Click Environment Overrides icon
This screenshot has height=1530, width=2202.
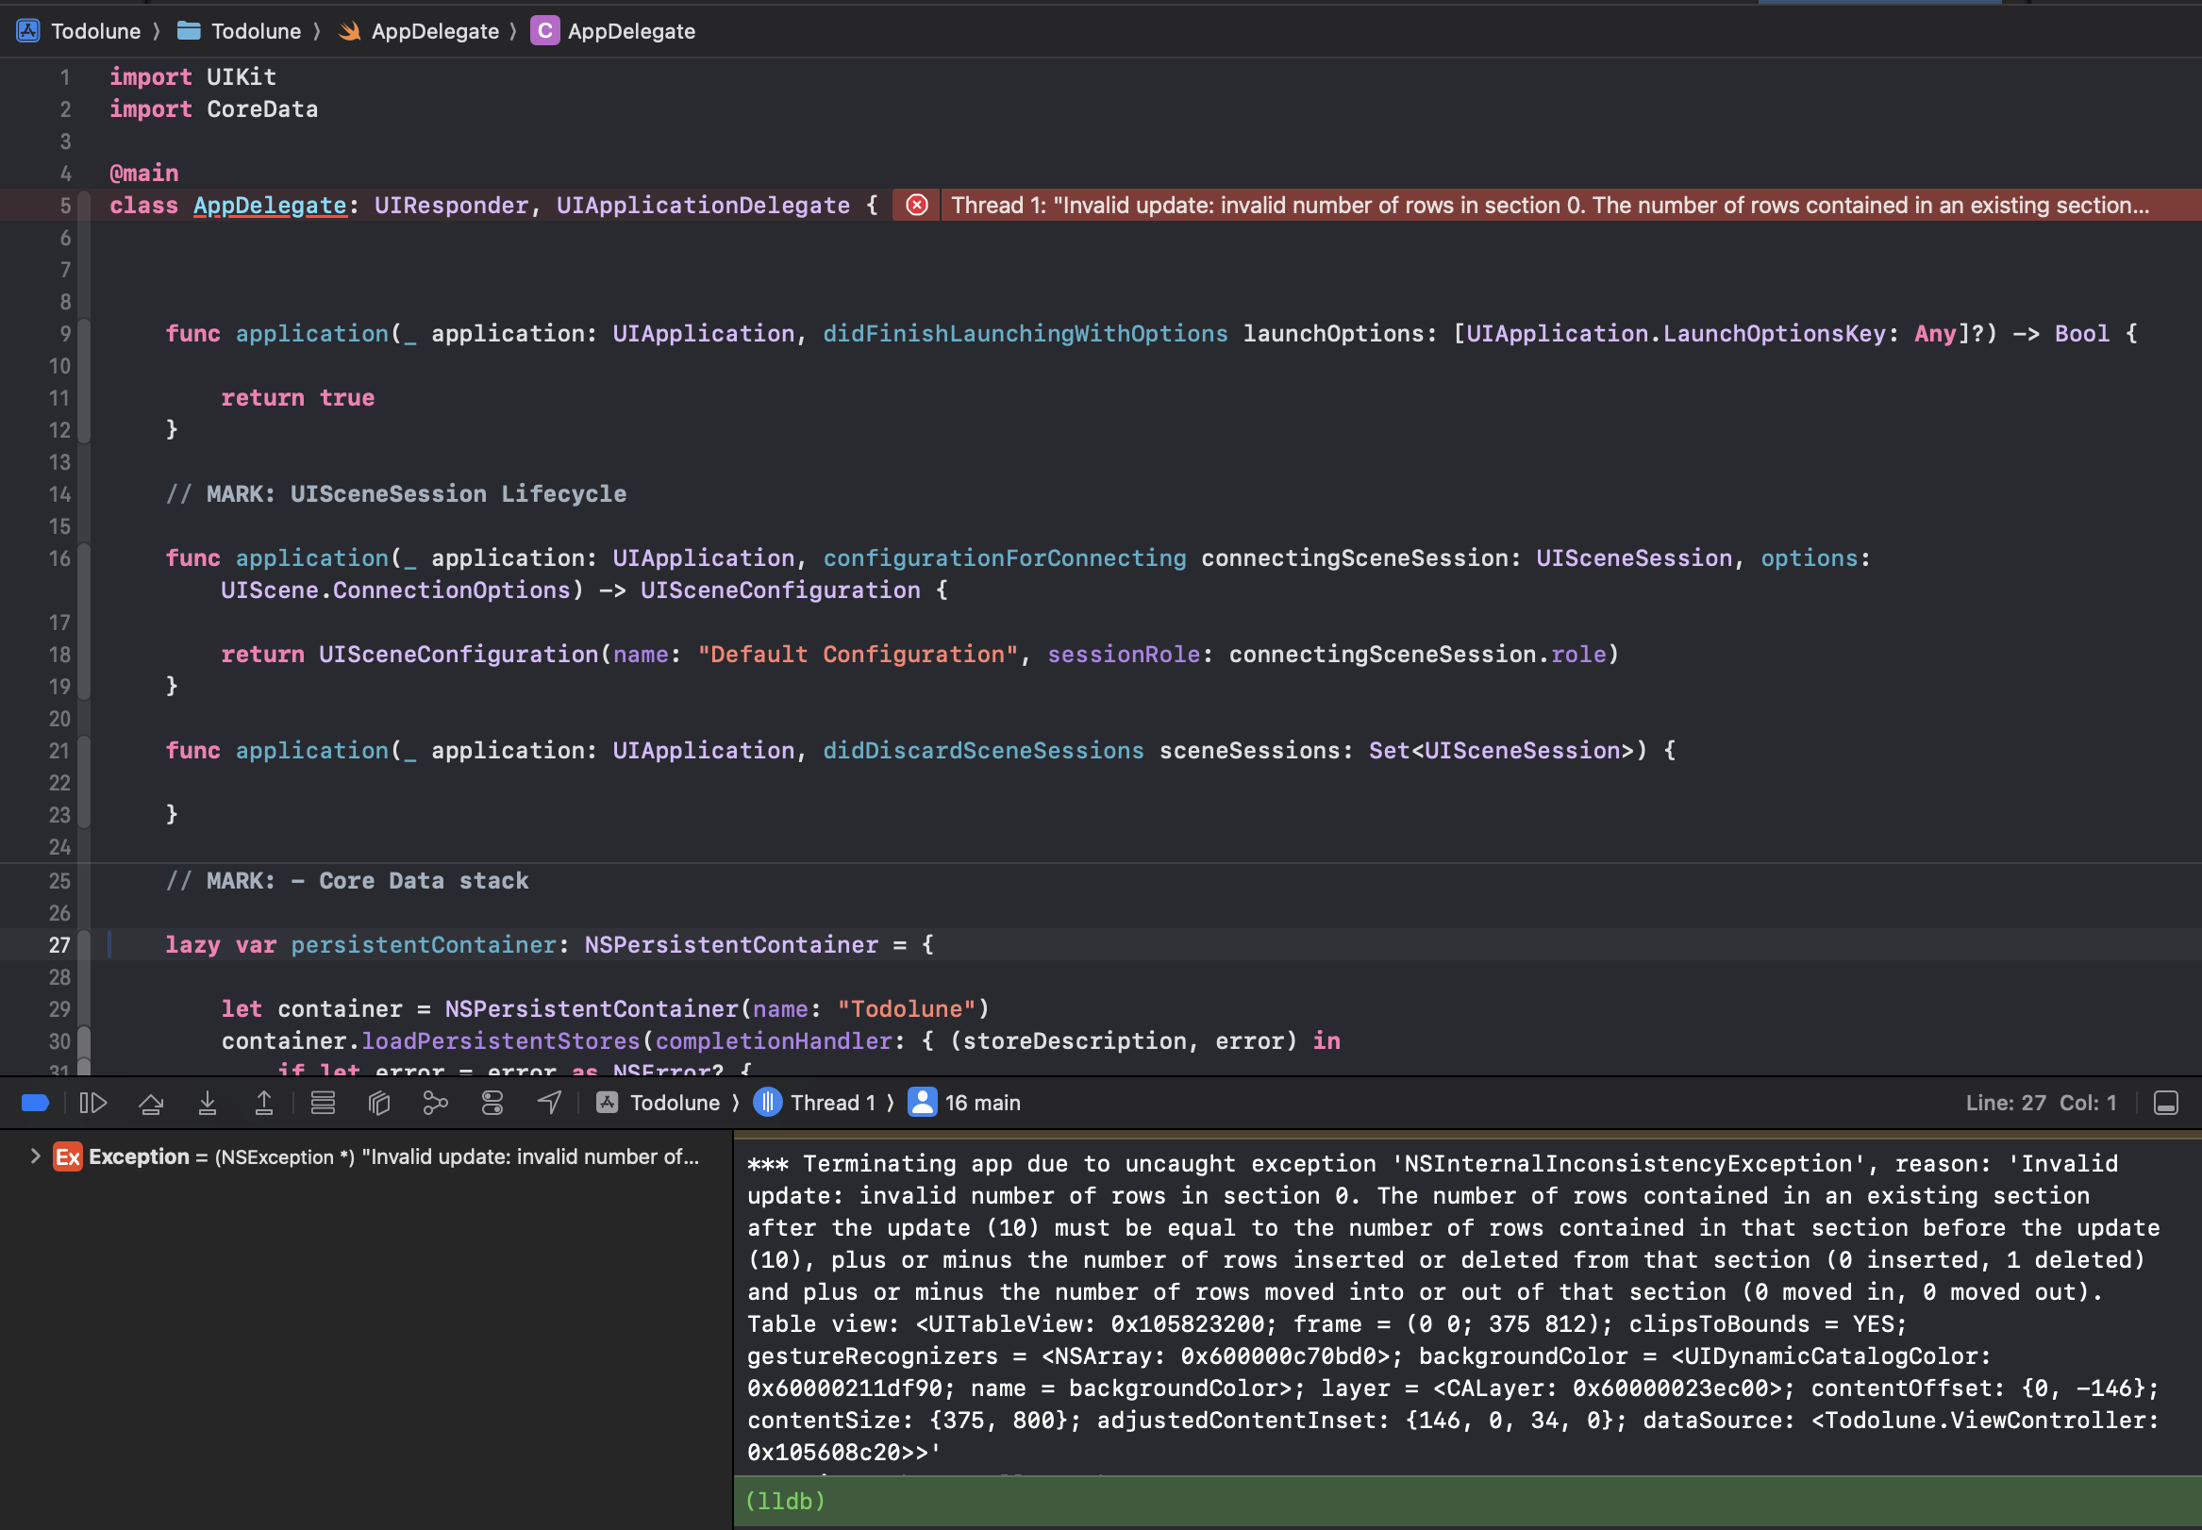pyautogui.click(x=492, y=1103)
